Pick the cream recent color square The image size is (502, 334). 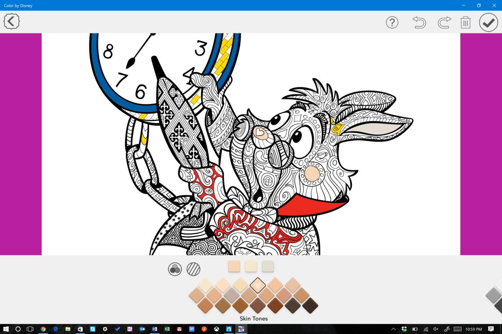coord(251,266)
